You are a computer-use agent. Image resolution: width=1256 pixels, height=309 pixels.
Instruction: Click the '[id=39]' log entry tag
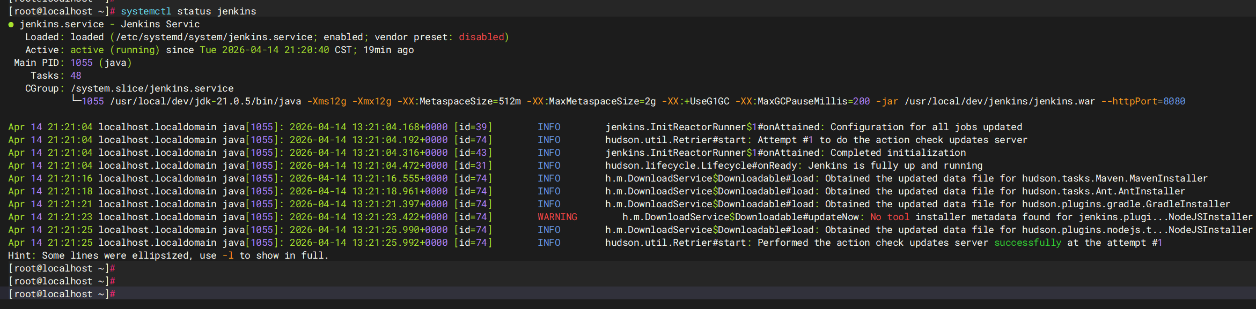point(473,127)
